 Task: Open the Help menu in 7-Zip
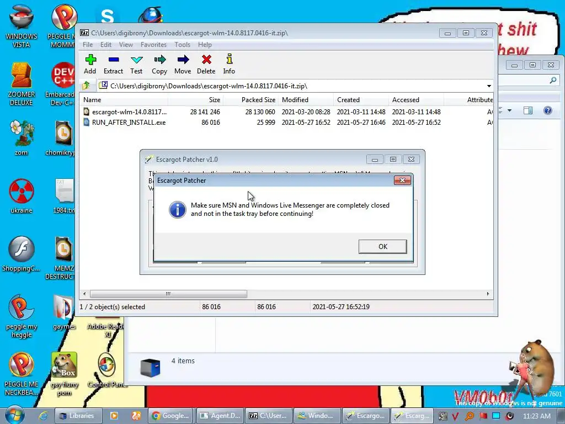[205, 44]
